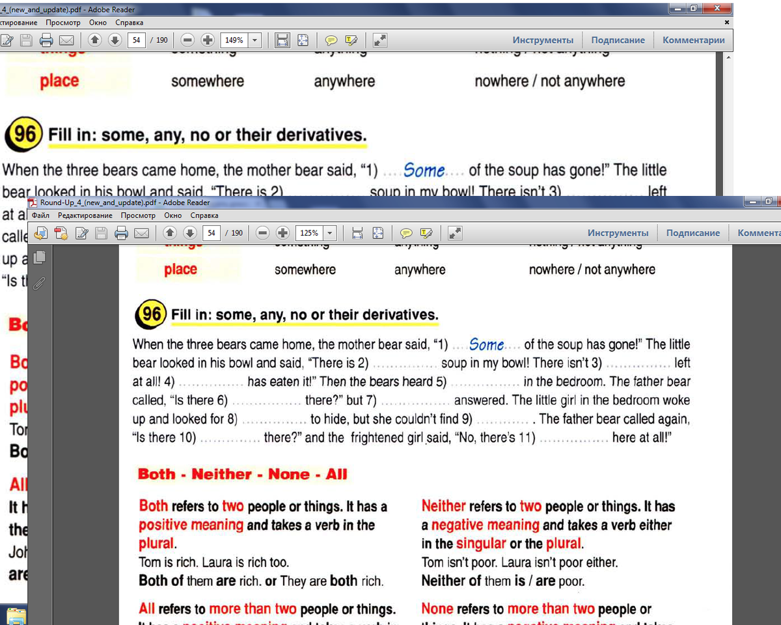Click the Open file icon in front window
Viewport: 781px width, 625px height.
[42, 233]
